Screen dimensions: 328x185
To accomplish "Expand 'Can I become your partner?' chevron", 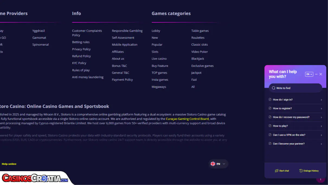I will [321, 144].
